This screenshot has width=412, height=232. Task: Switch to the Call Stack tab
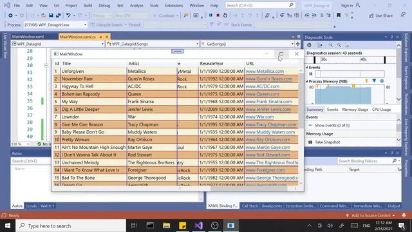[x=250, y=206]
